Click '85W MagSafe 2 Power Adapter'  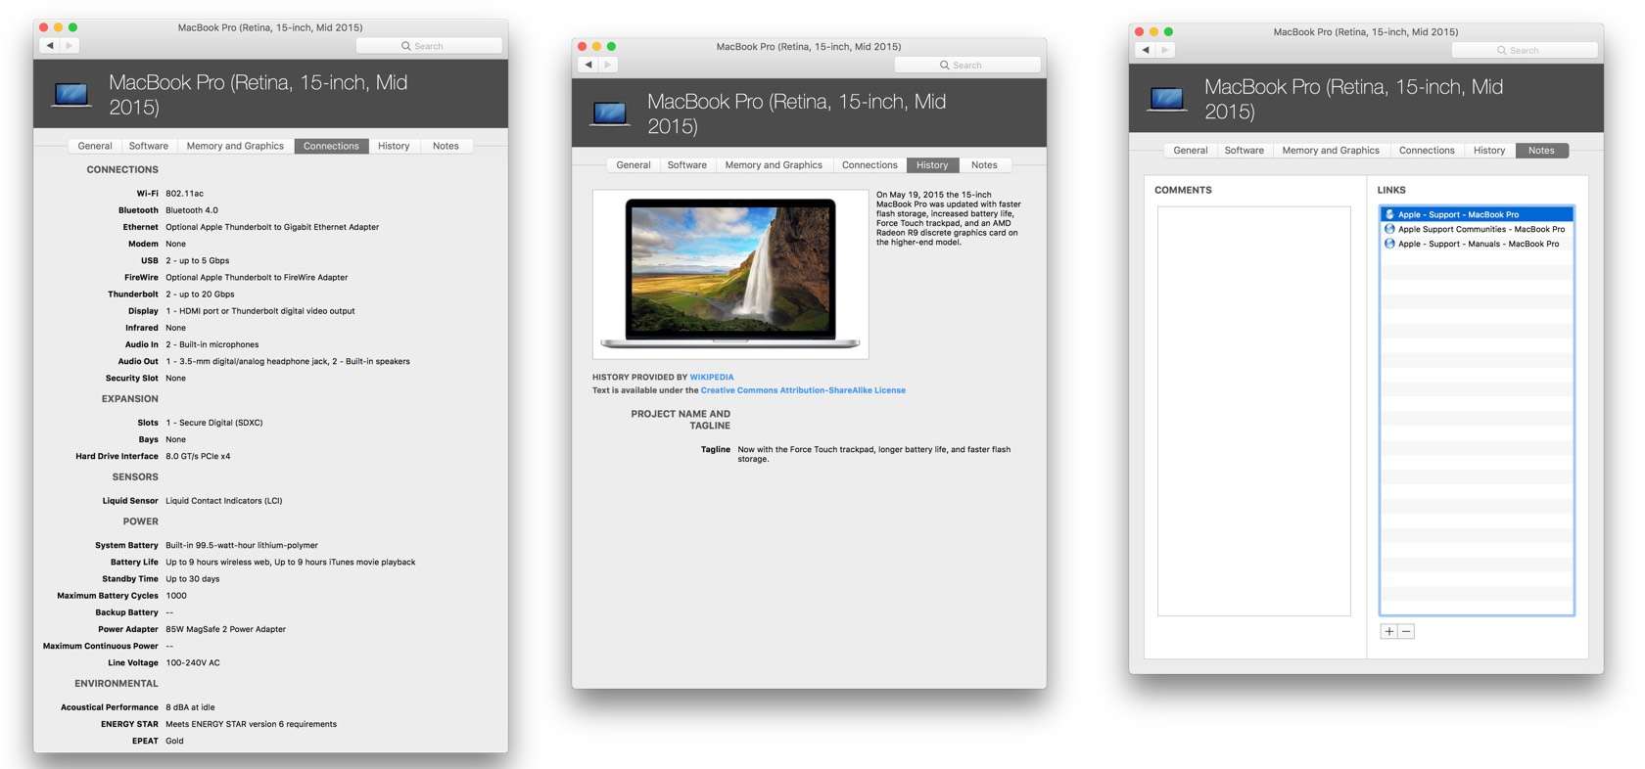click(226, 629)
